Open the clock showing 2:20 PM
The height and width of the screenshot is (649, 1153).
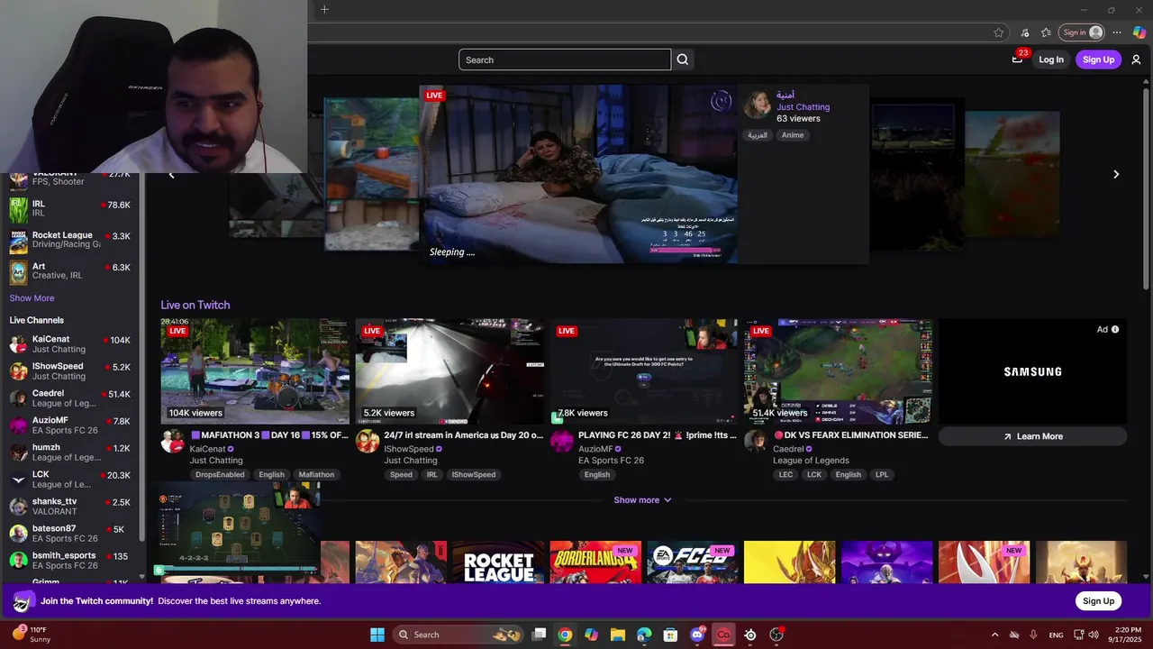(1127, 635)
